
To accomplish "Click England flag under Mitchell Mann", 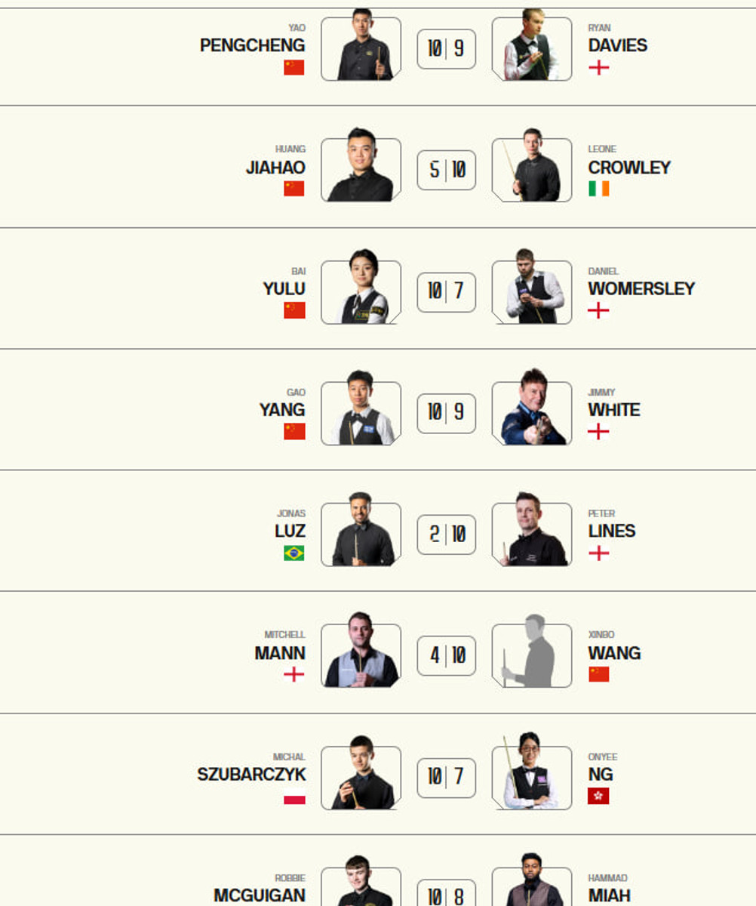I will point(294,675).
